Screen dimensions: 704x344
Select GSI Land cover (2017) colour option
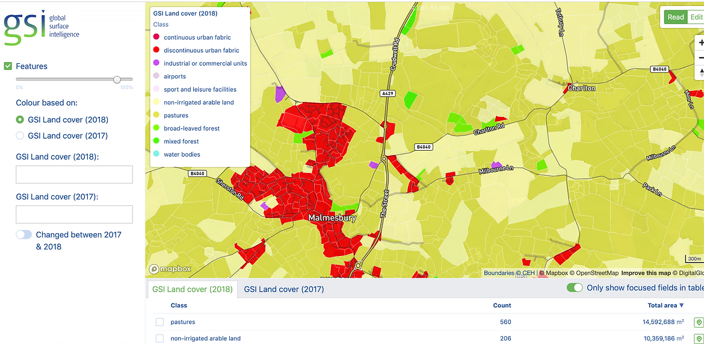click(x=20, y=136)
